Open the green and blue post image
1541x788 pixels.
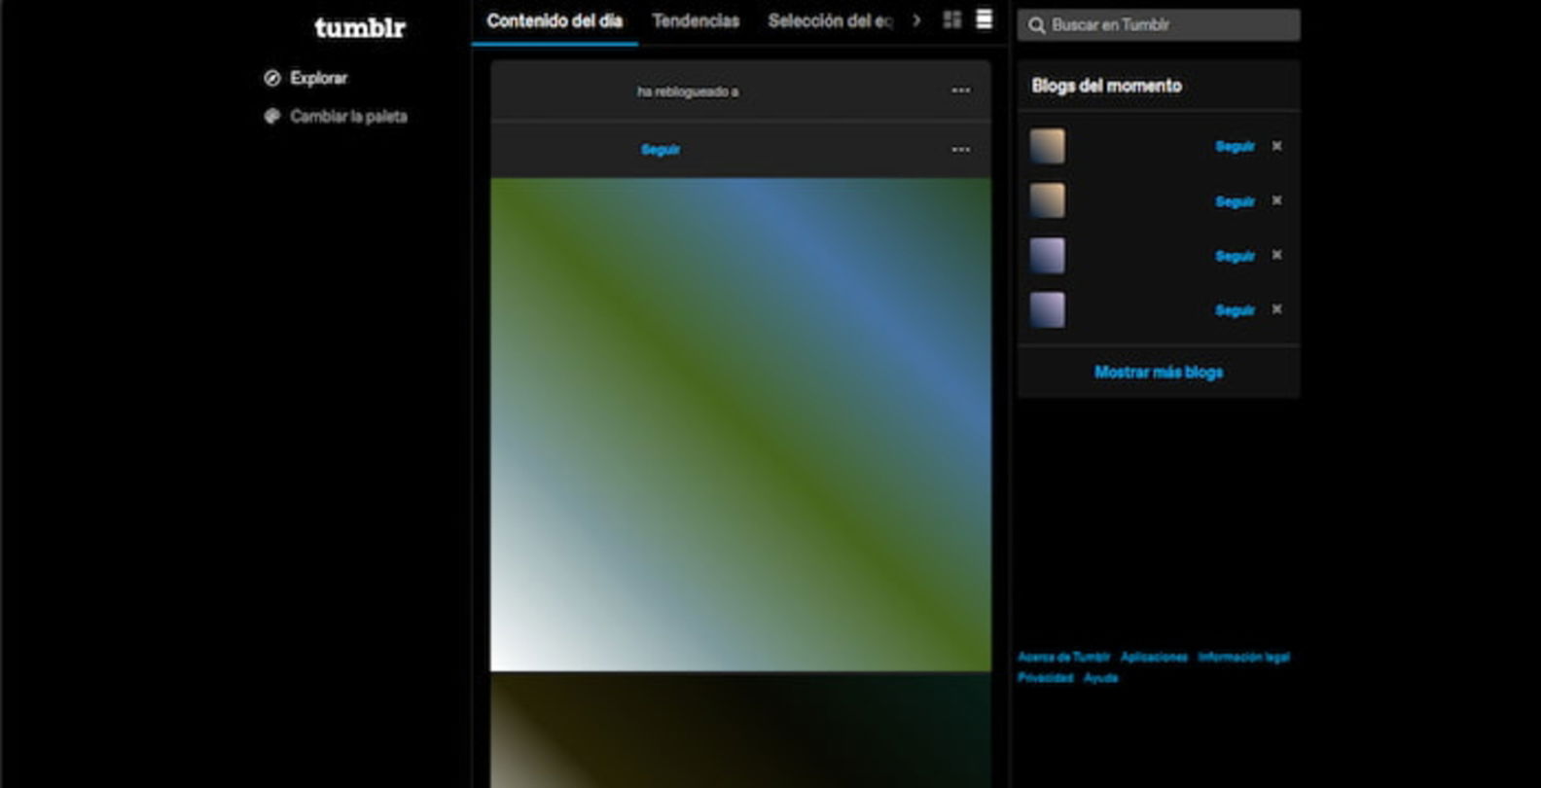(740, 424)
